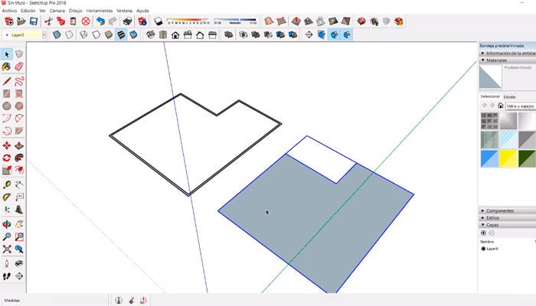Toggle X-ray face style
The height and width of the screenshot is (306, 536).
pyautogui.click(x=57, y=35)
